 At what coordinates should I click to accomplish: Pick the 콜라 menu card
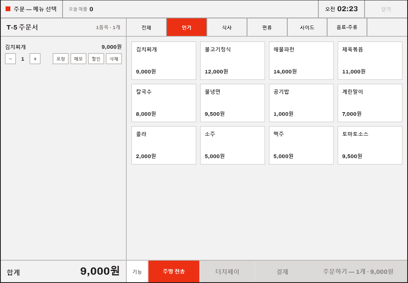pos(164,145)
